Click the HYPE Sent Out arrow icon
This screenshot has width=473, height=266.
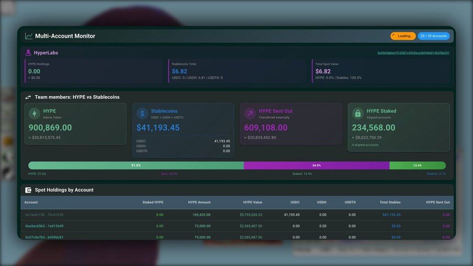tap(250, 114)
